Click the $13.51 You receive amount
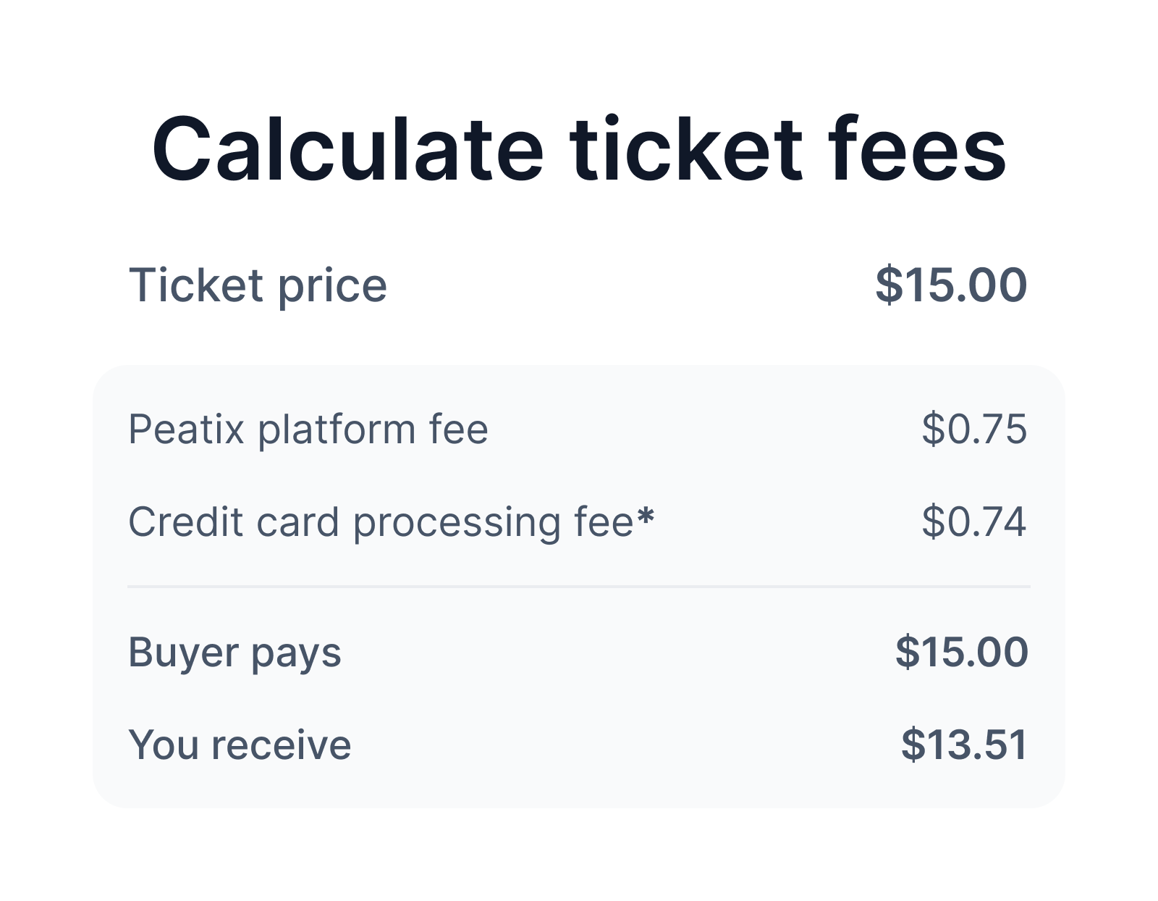 964,745
